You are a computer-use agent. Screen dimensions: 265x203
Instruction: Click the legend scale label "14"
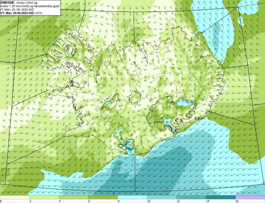pos(207,201)
